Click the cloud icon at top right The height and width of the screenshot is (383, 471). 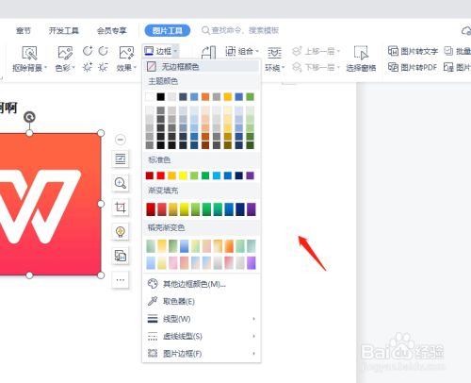pyautogui.click(x=466, y=31)
